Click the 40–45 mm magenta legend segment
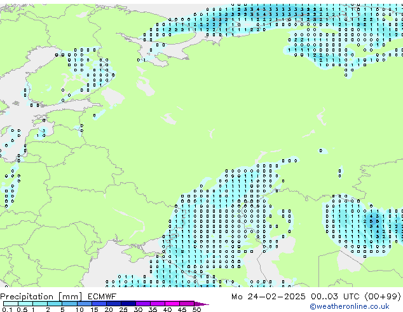The height and width of the screenshot is (312, 403). pyautogui.click(x=172, y=304)
